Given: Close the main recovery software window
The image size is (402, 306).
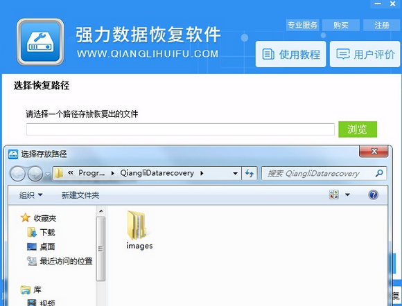Looking at the screenshot, I should (393, 4).
